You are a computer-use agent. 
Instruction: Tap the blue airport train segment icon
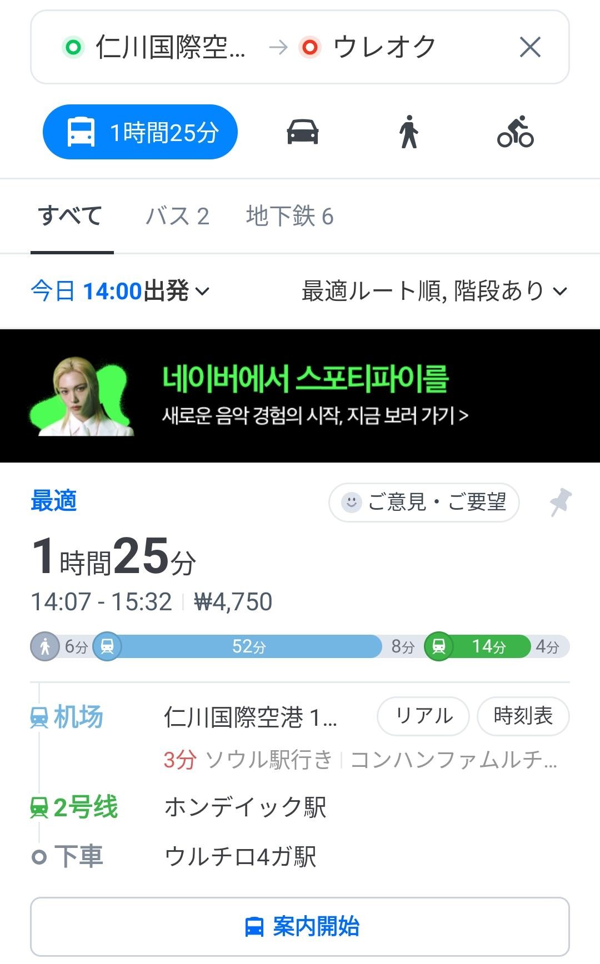tap(107, 646)
